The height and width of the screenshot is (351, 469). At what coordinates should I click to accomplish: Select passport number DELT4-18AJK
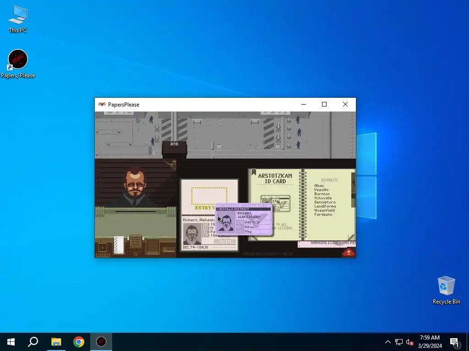[195, 247]
